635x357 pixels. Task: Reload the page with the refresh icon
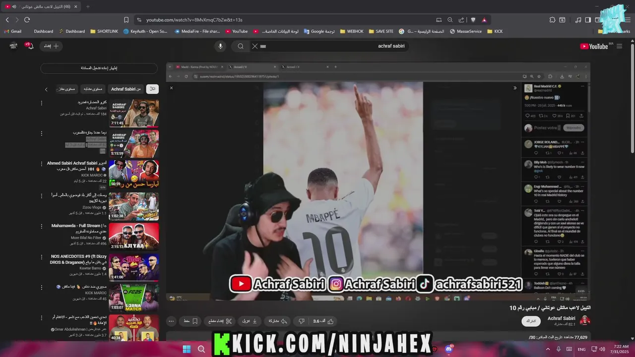coord(27,20)
